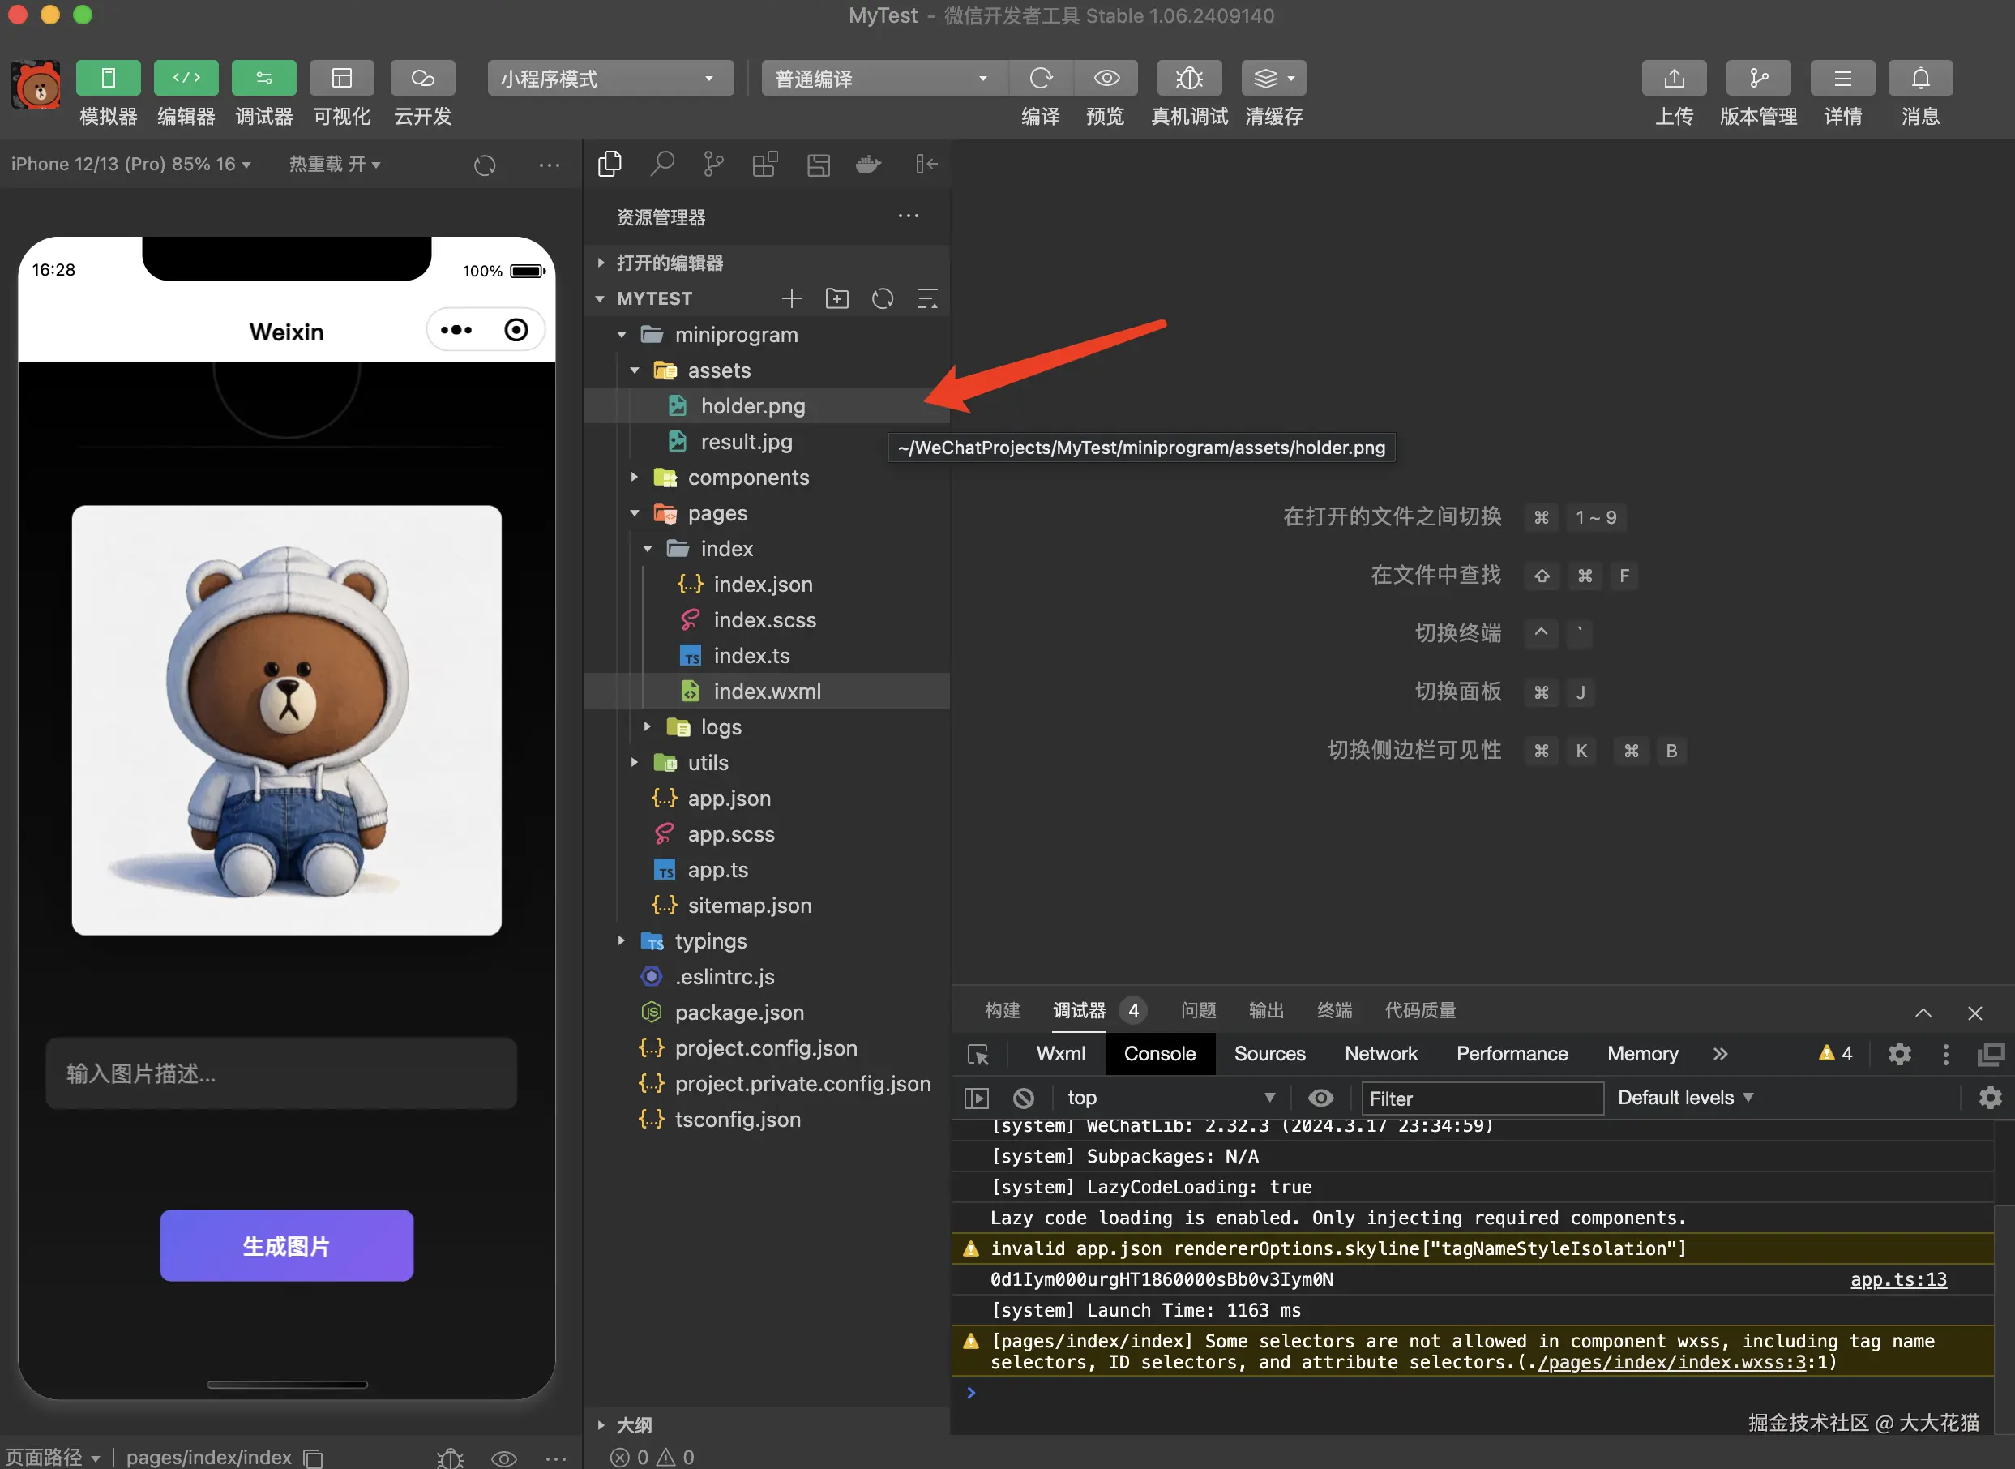Open the source control sidebar icon
This screenshot has width=2015, height=1469.
712,164
